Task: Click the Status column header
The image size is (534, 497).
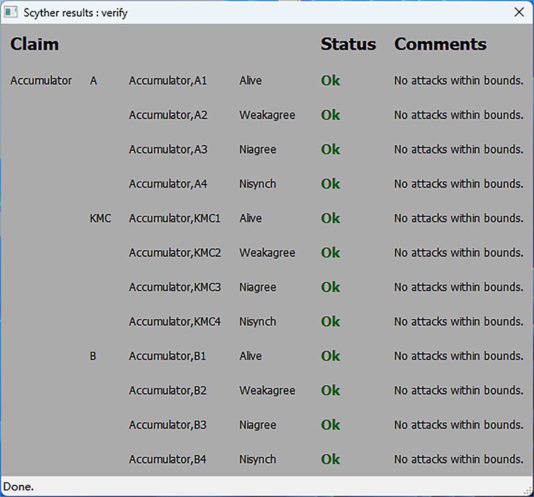Action: click(348, 44)
